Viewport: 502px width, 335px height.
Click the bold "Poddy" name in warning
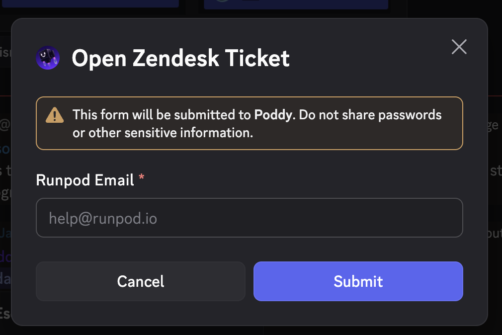(x=272, y=115)
